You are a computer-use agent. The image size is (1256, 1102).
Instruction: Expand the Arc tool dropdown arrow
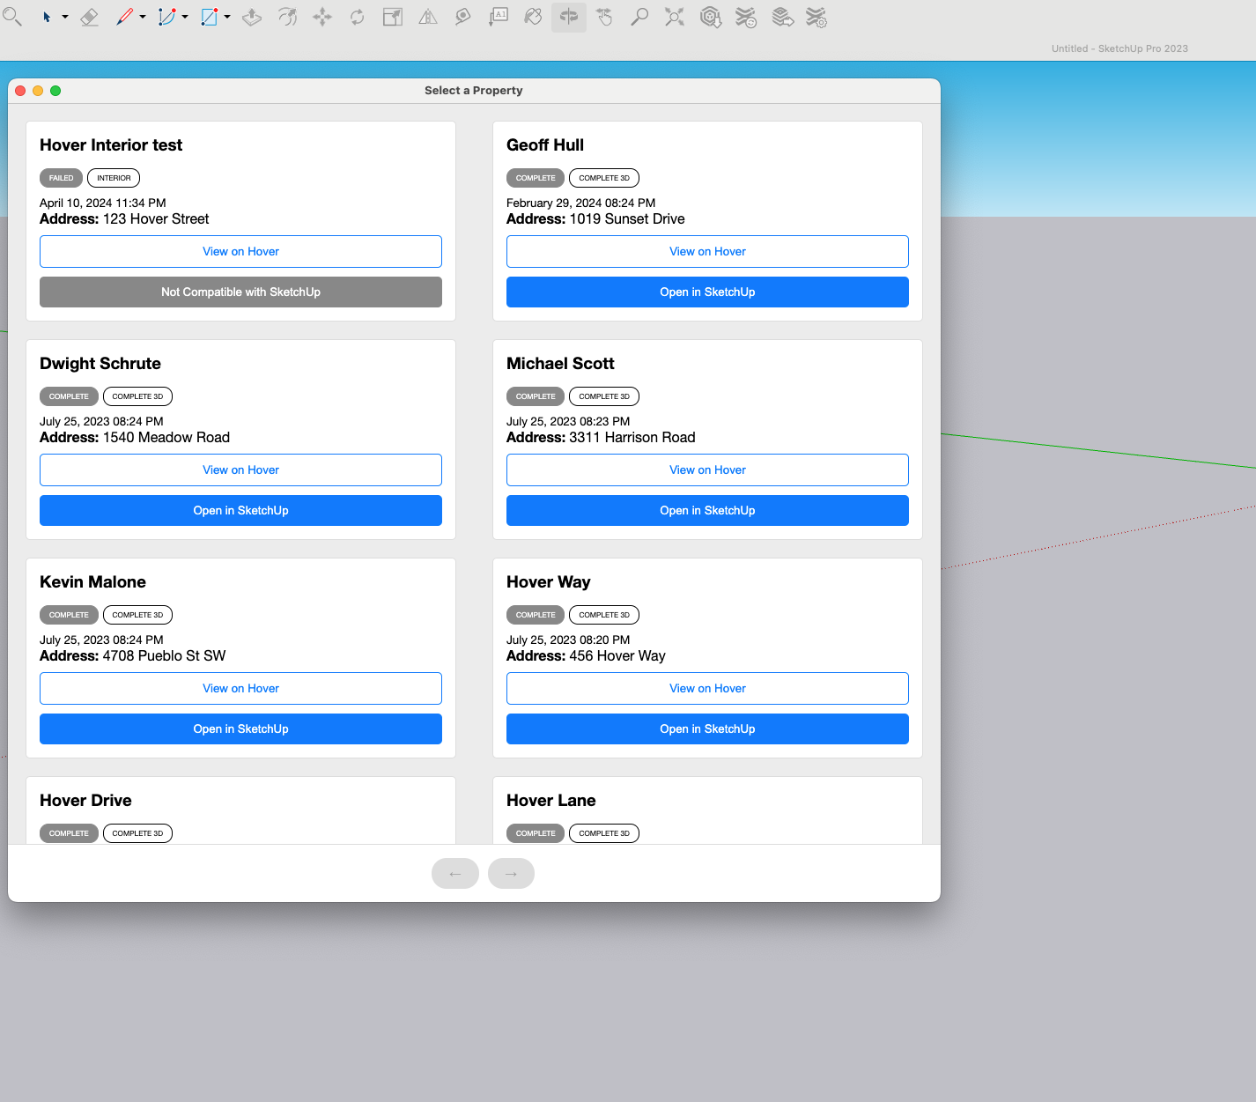click(185, 17)
